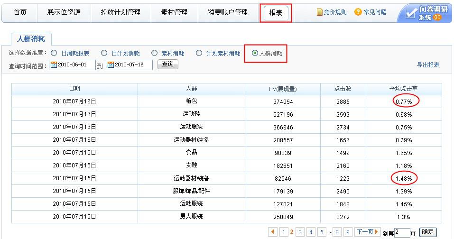Select the 人群消耗 panel tab
454x239 pixels.
click(31, 39)
